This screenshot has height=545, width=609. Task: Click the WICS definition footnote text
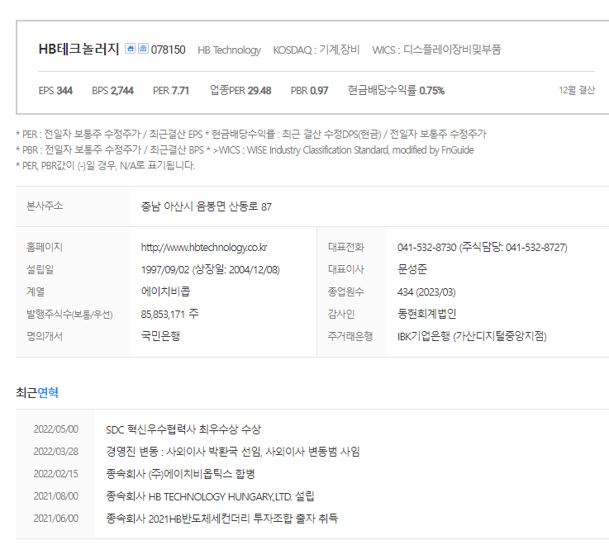pos(344,149)
